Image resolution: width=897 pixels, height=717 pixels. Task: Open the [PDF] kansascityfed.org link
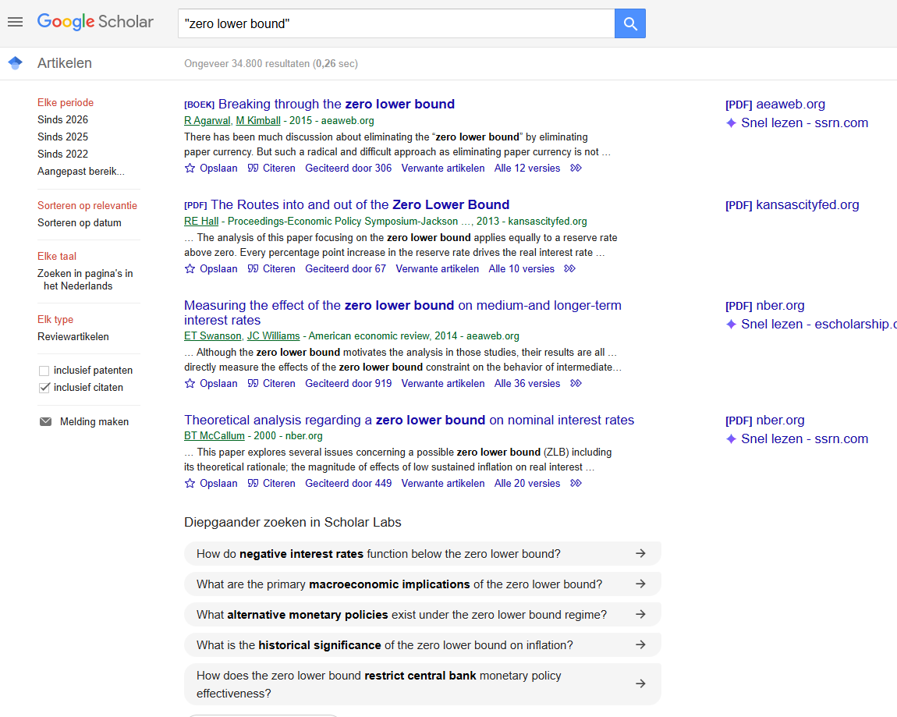click(x=792, y=205)
